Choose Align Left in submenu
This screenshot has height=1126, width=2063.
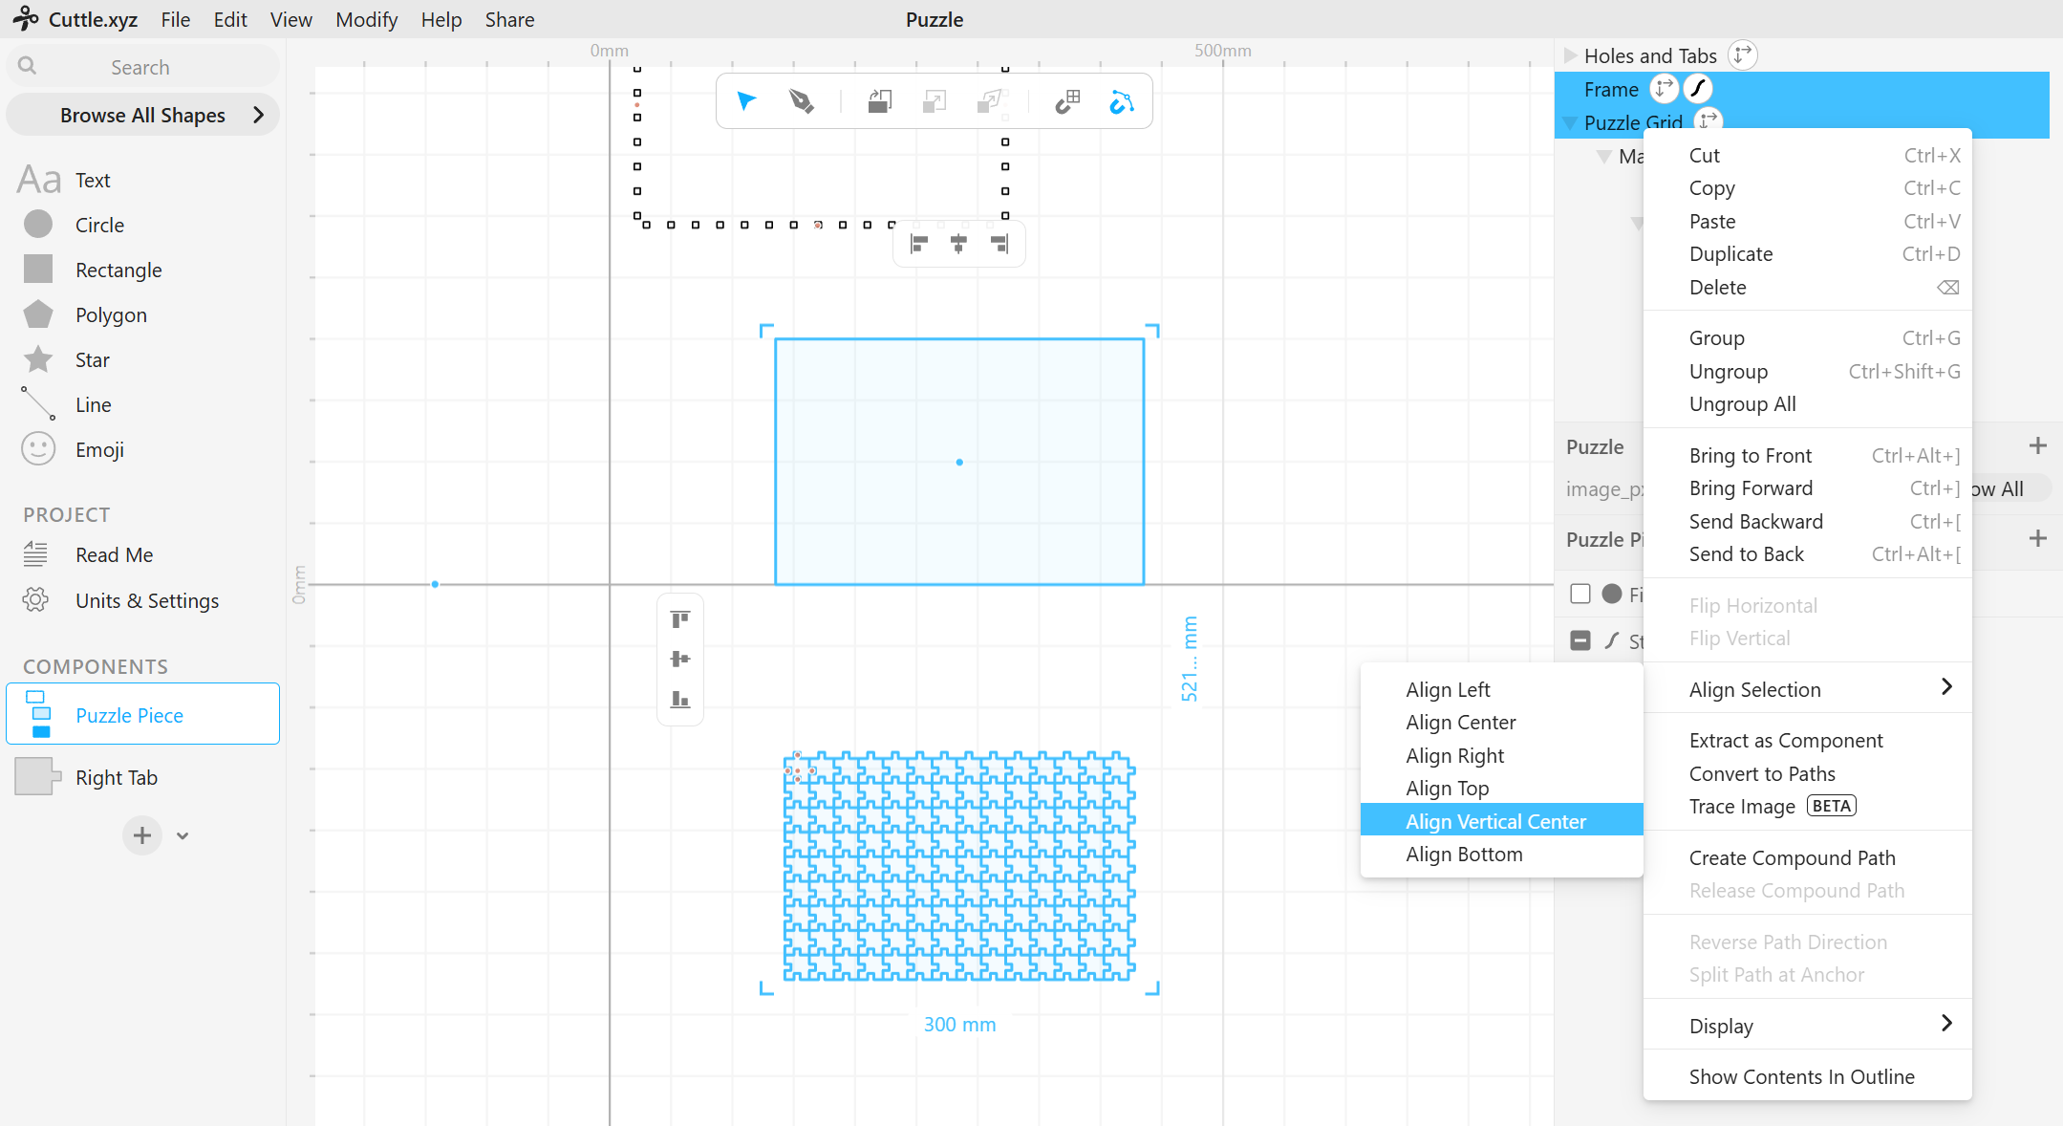tap(1501, 689)
